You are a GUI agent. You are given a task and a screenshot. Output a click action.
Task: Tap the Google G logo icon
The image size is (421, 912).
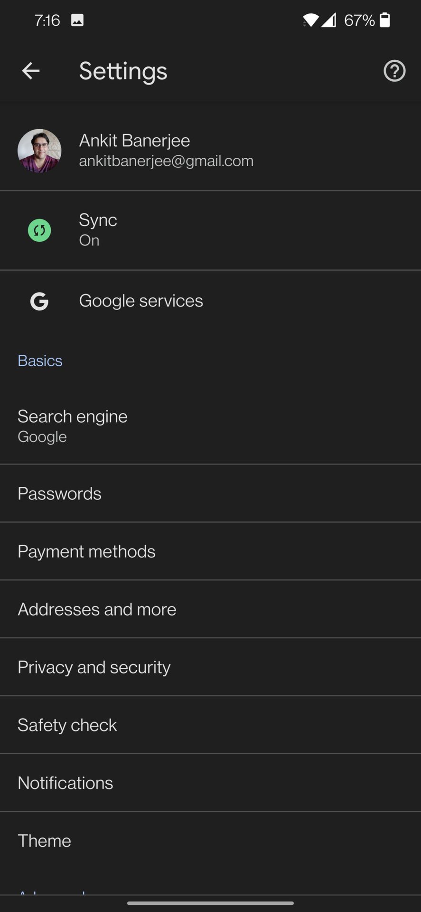39,301
